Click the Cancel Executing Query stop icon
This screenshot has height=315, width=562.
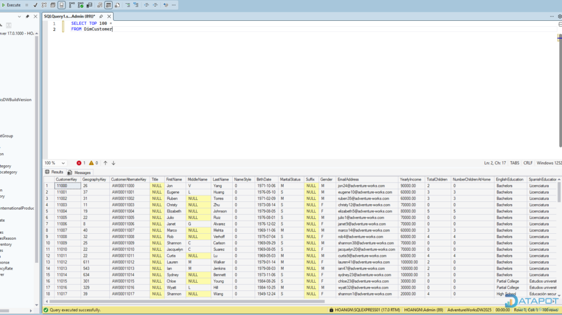(27, 5)
